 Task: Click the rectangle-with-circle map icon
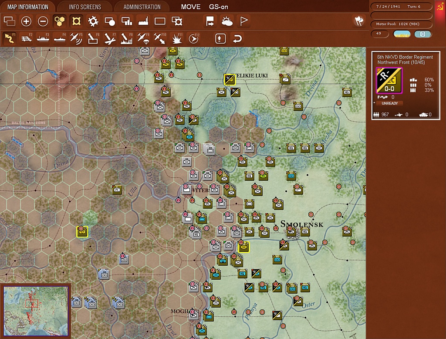110,21
